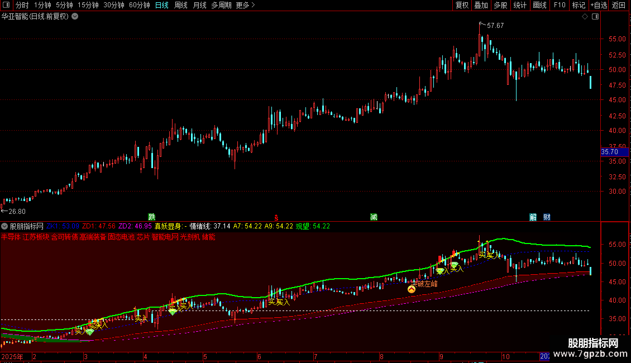Viewport: 631px width, 363px height.
Task: Click the 标记 mark button
Action: pyautogui.click(x=579, y=5)
